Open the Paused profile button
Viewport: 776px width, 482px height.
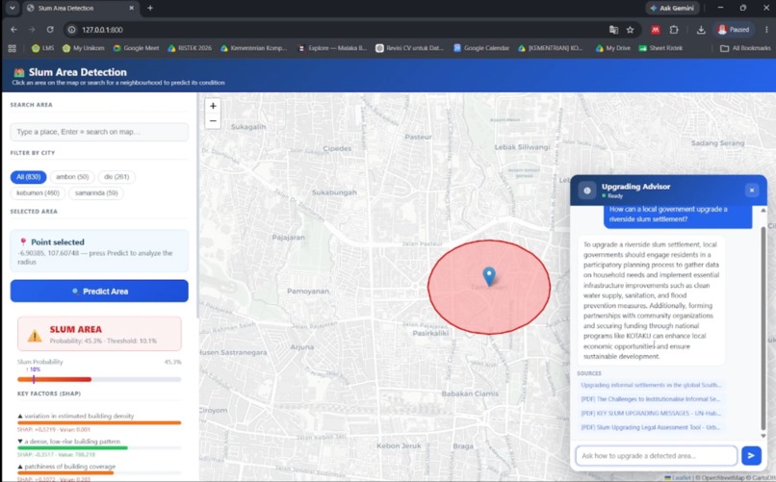[x=734, y=30]
